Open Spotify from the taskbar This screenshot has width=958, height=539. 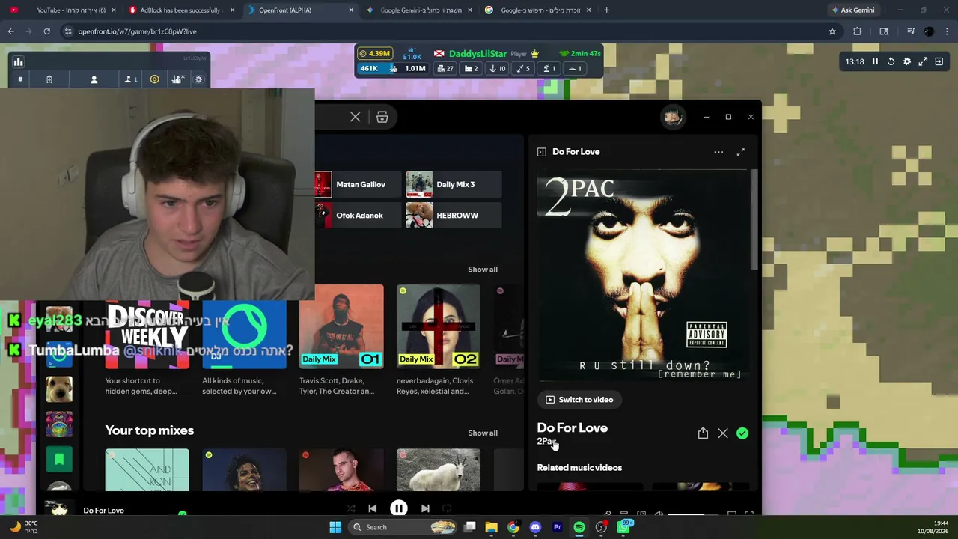[579, 527]
